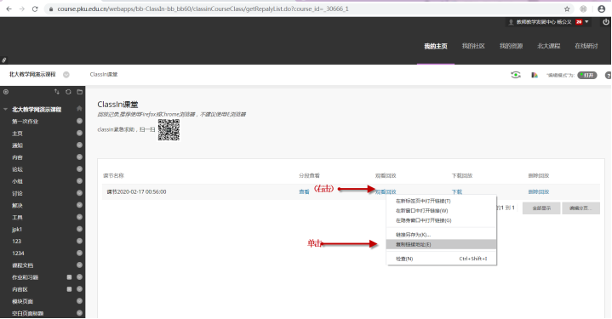Image resolution: width=612 pixels, height=319 pixels.
Task: Open the course theme color palette icon
Action: pos(535,75)
